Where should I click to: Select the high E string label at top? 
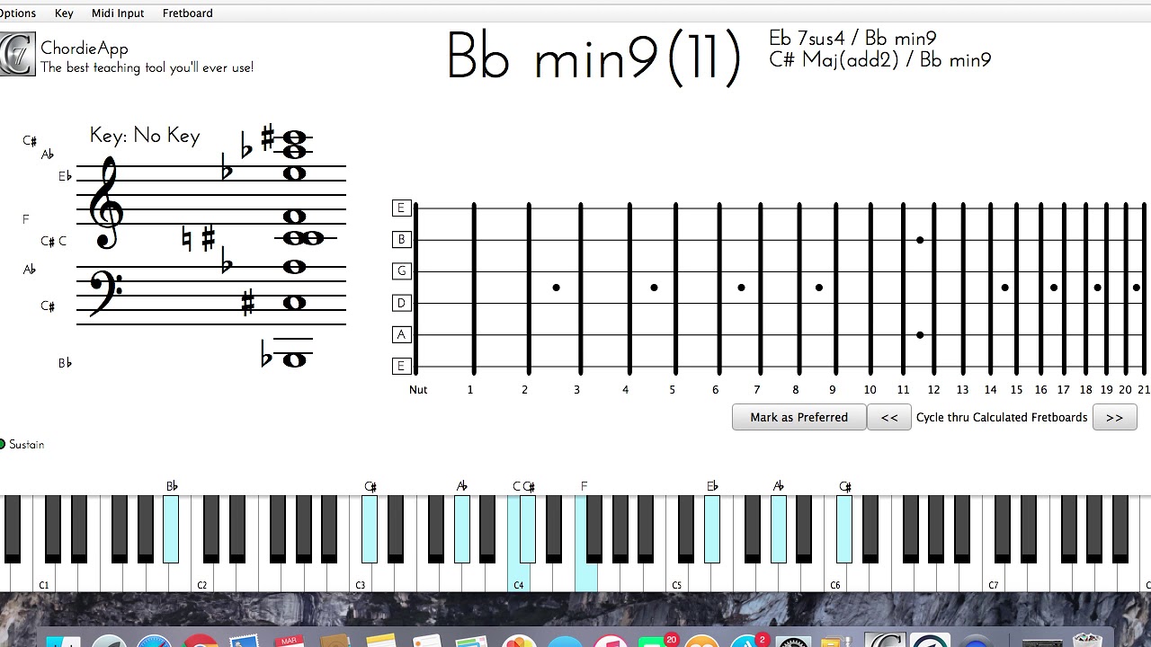pos(401,208)
